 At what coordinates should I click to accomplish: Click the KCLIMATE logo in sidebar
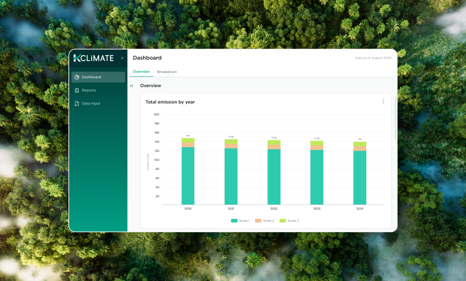94,58
